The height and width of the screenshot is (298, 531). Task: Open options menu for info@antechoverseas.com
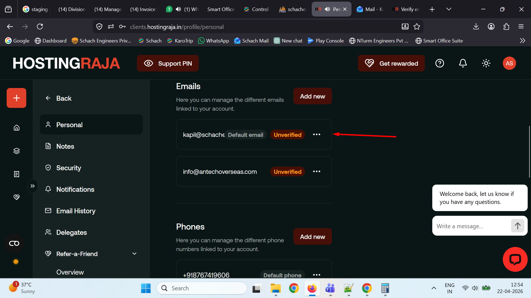coord(316,172)
